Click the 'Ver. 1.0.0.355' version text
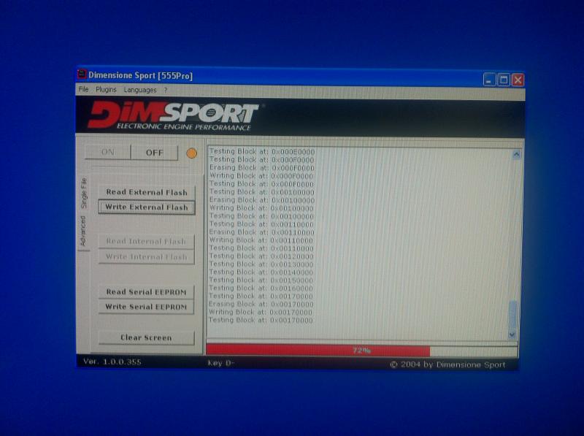This screenshot has height=436, width=584. pos(112,362)
